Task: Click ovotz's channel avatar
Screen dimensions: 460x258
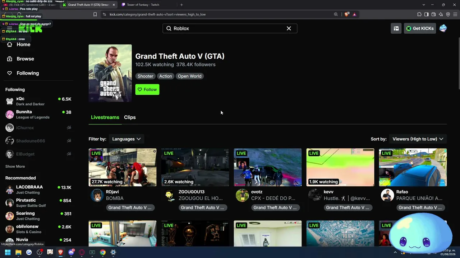Action: coord(242,195)
